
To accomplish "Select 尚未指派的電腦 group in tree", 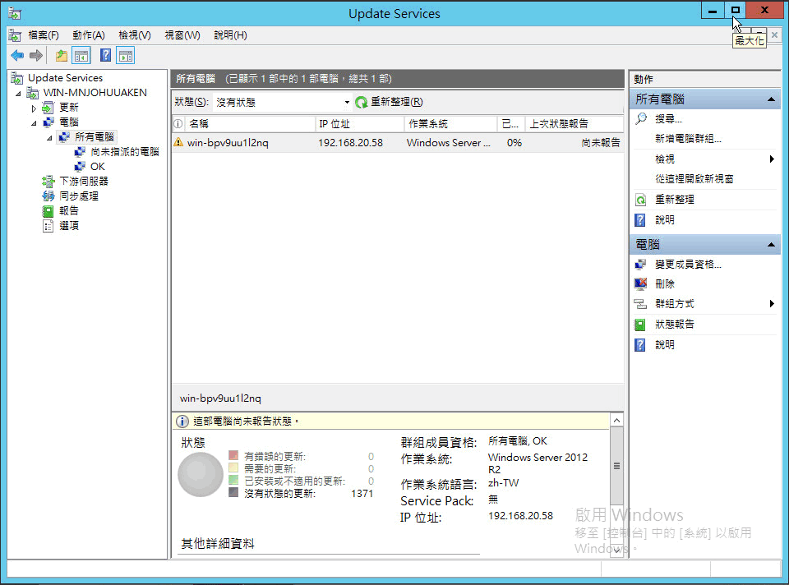I will coord(125,151).
